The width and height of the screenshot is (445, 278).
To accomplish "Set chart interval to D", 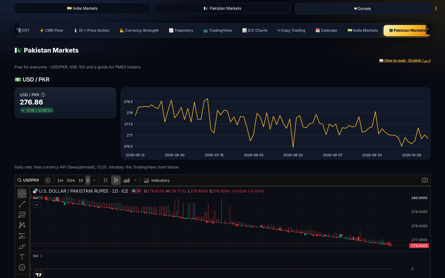I will pos(88,180).
